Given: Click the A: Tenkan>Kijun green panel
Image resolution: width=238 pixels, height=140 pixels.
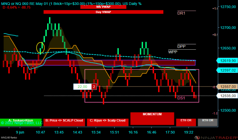Looking at the screenshot, I should pos(21,122).
